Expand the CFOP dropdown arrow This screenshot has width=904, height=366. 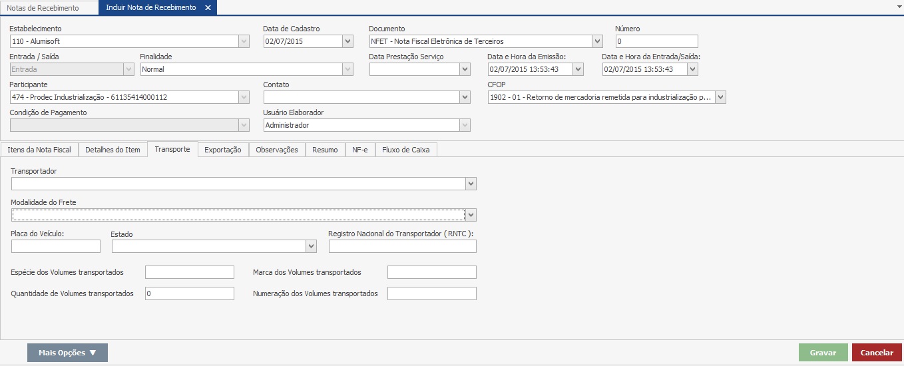coord(720,97)
